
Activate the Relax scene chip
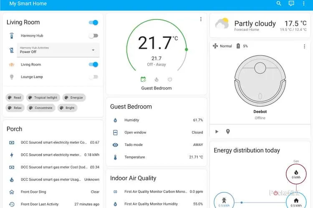tap(15, 108)
